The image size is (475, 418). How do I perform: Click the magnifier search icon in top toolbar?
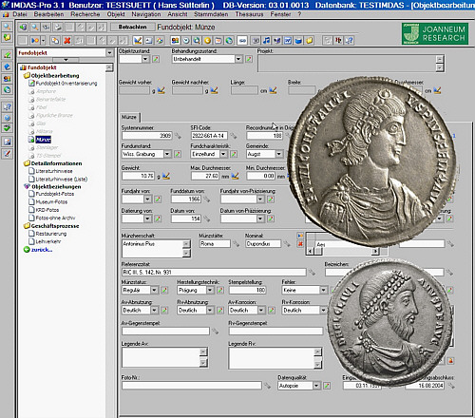(34, 28)
